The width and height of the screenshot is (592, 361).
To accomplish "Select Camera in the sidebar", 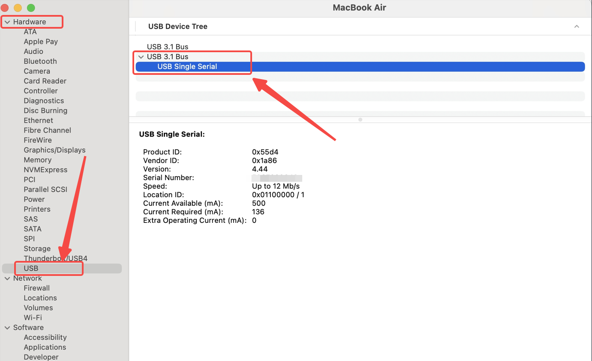I will 37,71.
